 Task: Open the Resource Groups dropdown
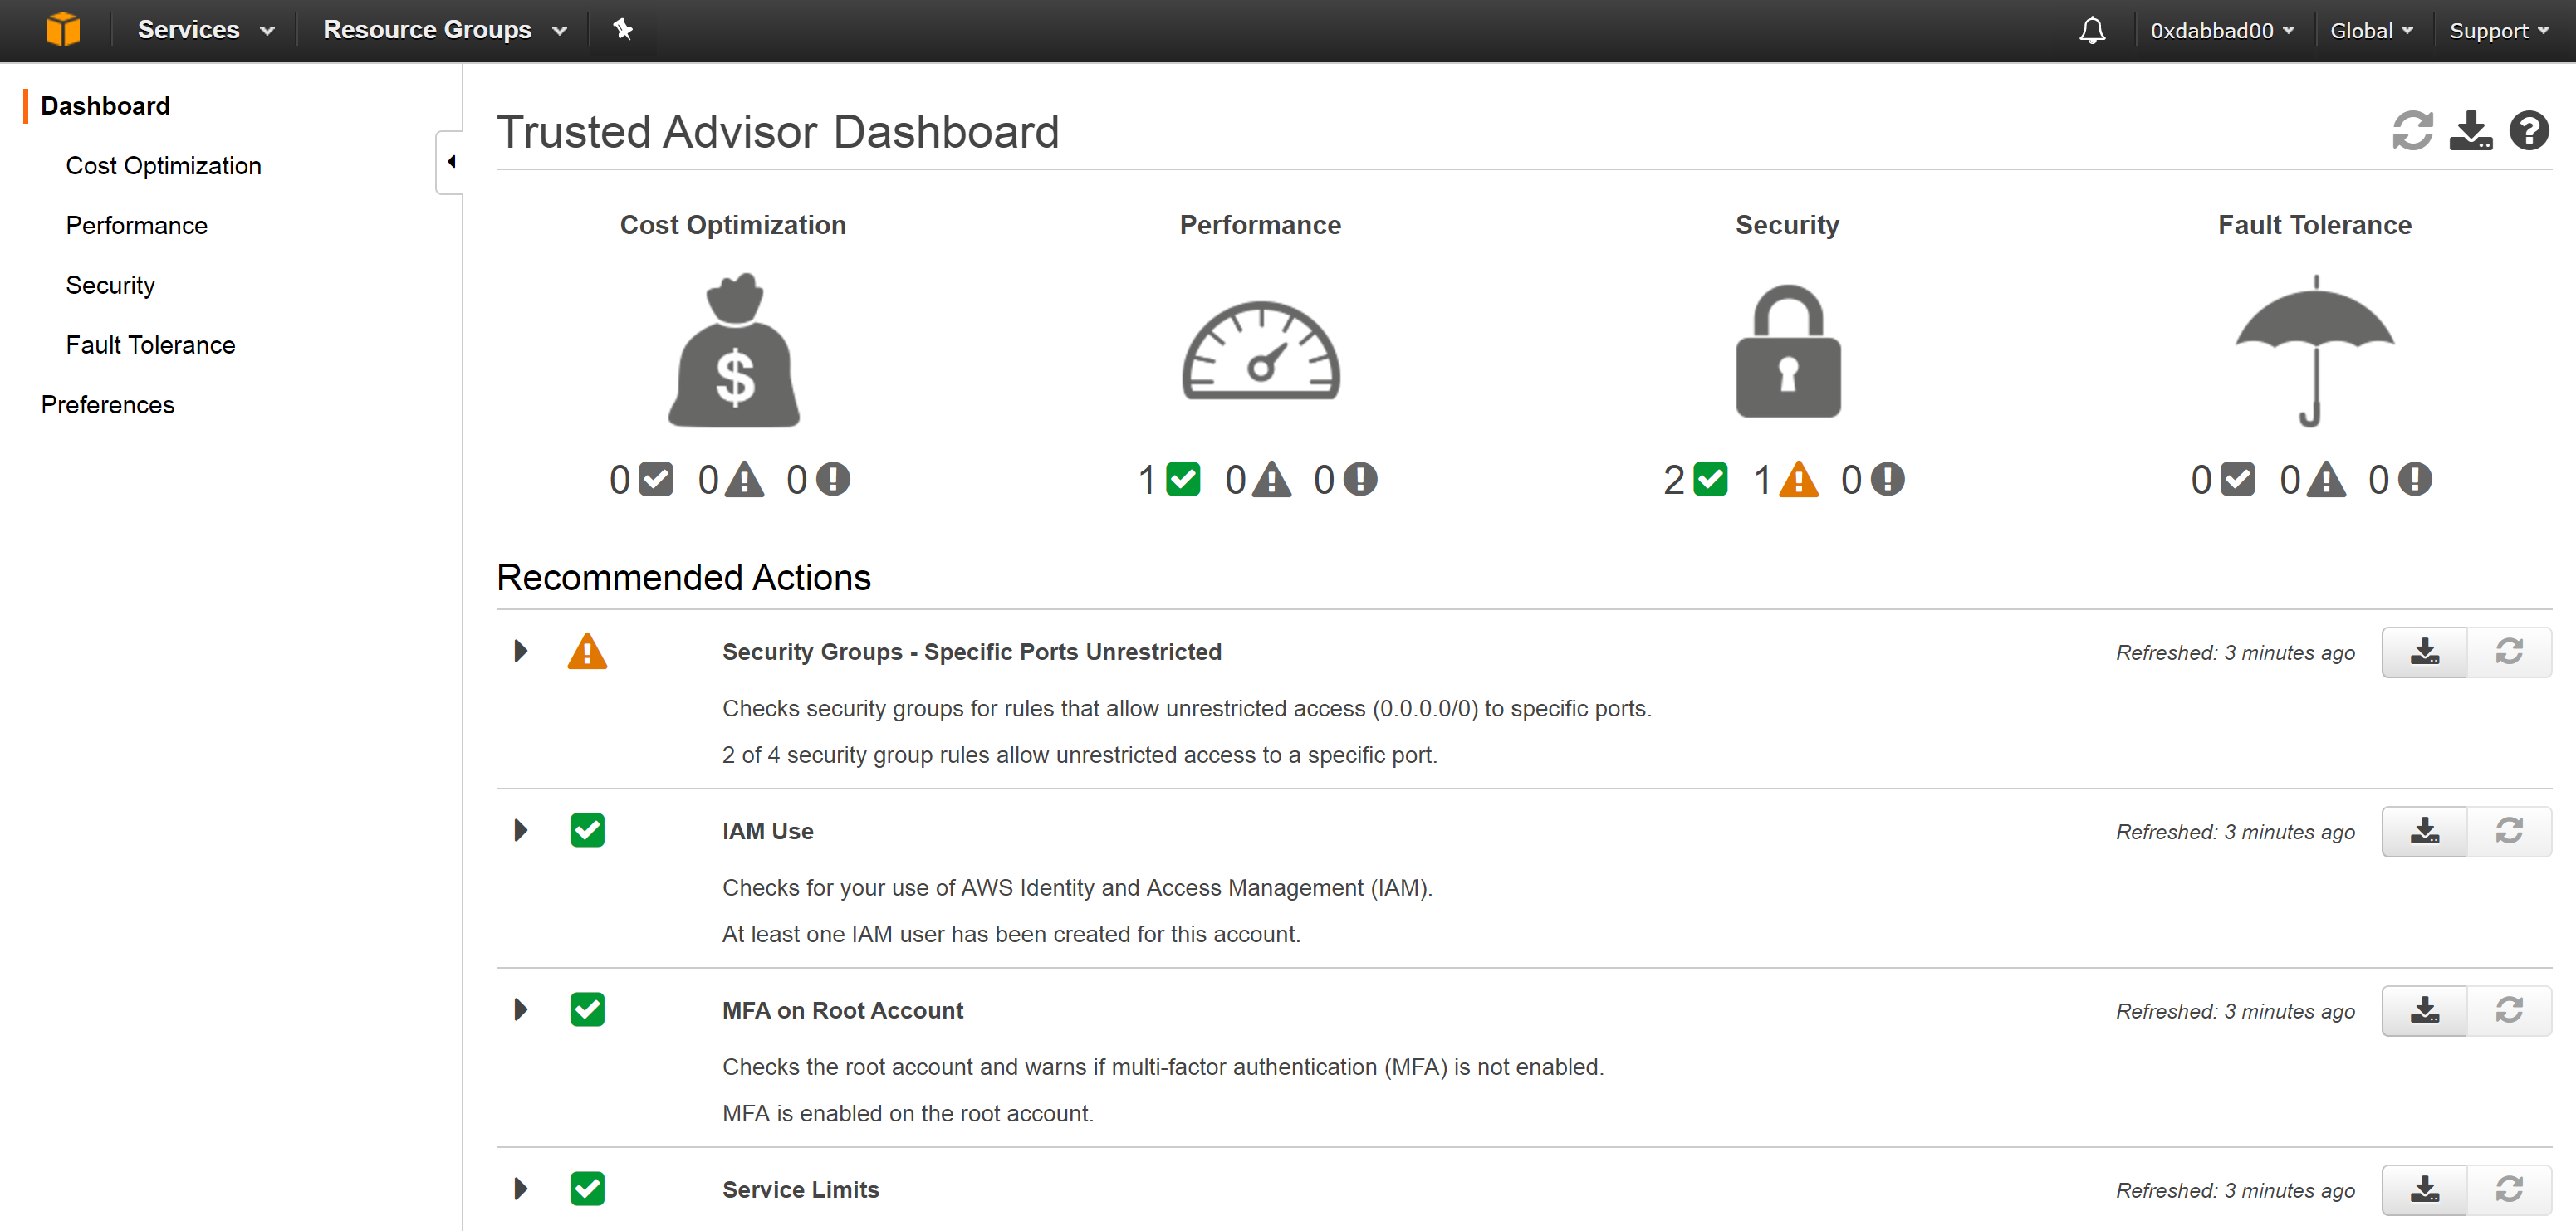click(445, 30)
